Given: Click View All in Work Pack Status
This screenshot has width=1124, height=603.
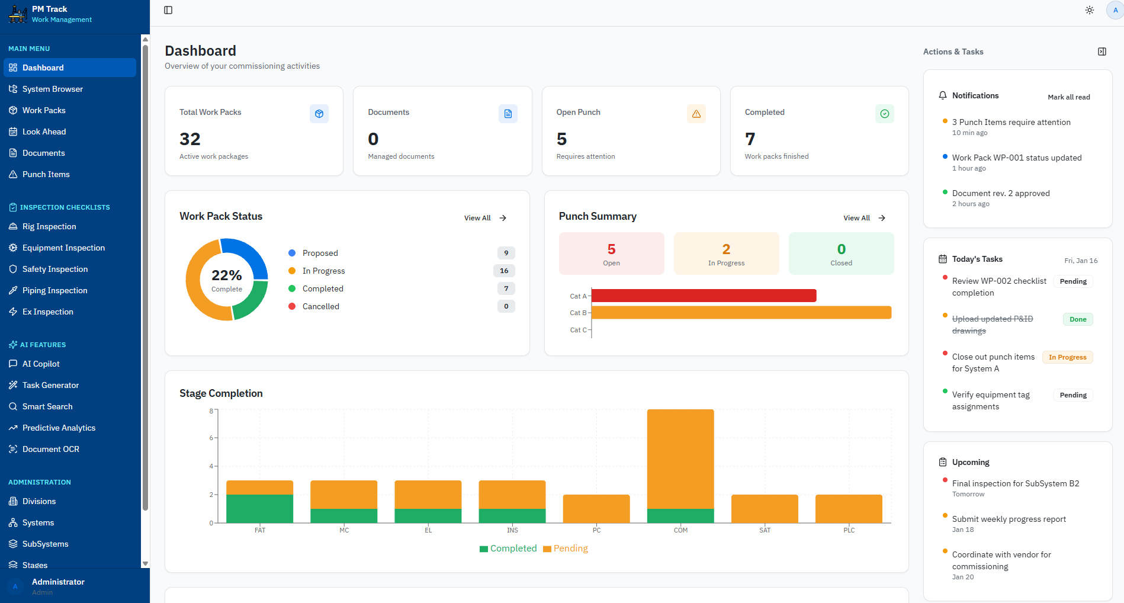Looking at the screenshot, I should (486, 218).
